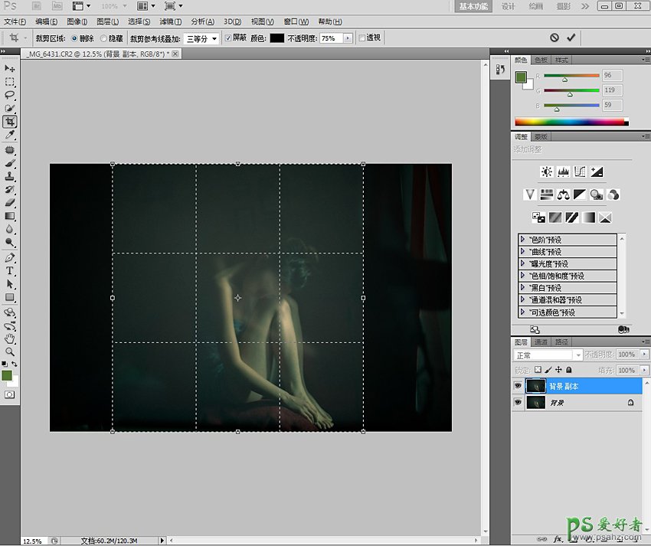Select the 隐藏 (hide) radio button

(x=104, y=38)
